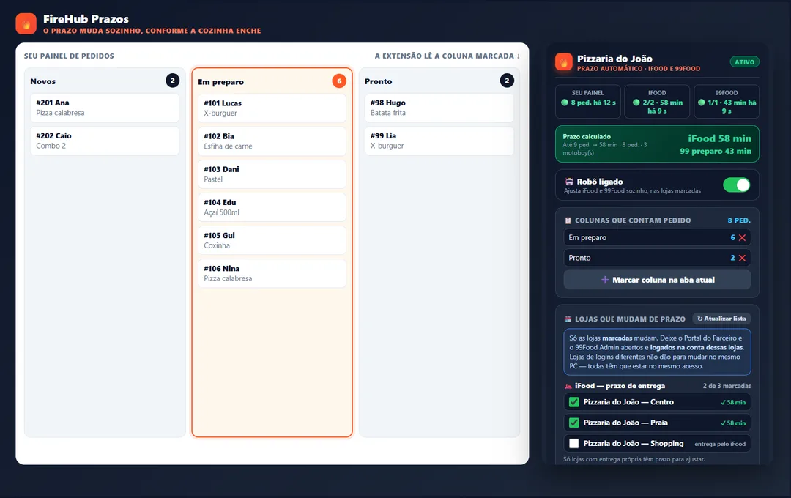791x498 pixels.
Task: Open order #202 Caio
Action: (105, 141)
